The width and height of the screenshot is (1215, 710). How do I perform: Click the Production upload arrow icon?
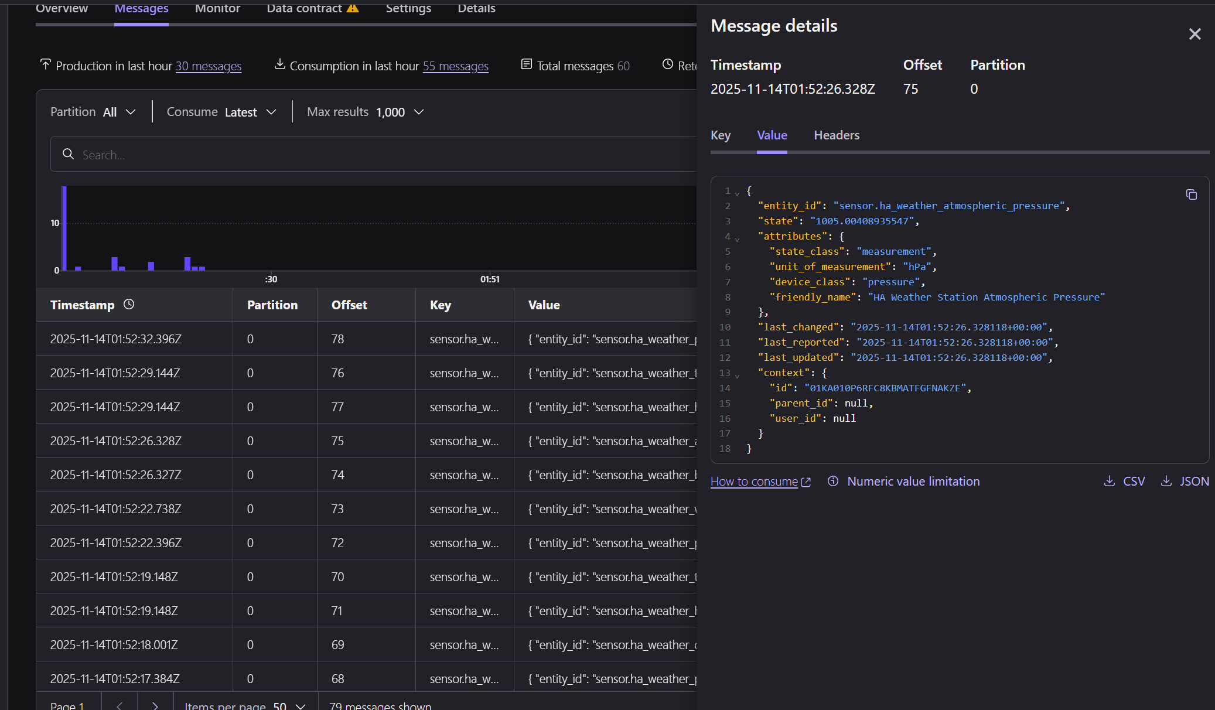pyautogui.click(x=45, y=64)
